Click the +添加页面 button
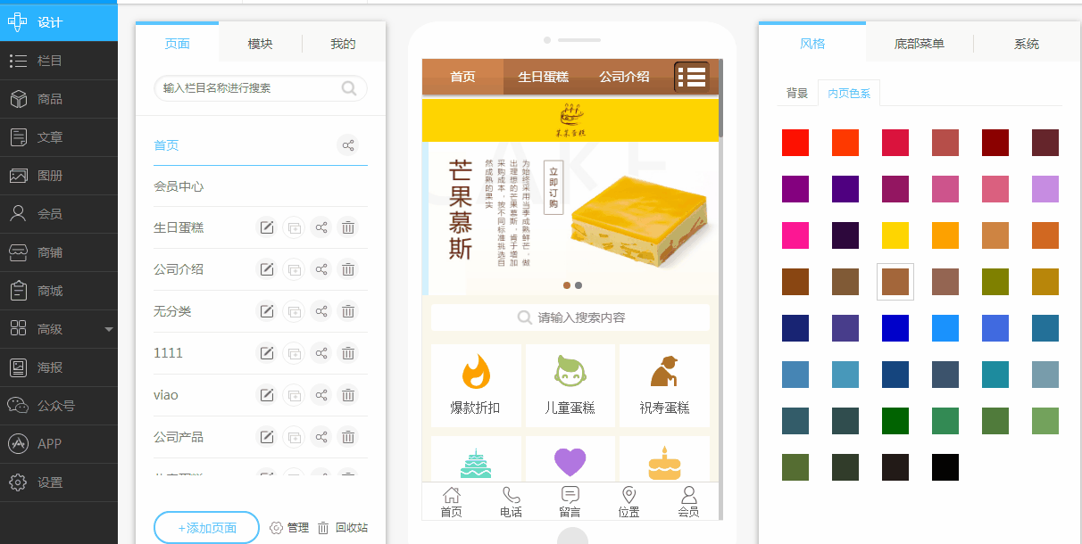1082x544 pixels. tap(206, 527)
